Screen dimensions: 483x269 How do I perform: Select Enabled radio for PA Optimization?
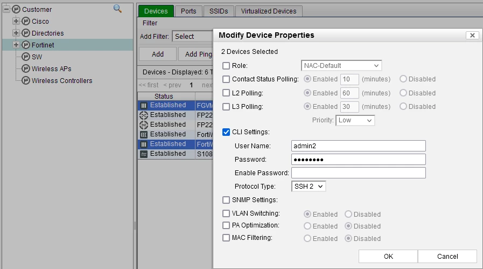(x=307, y=226)
